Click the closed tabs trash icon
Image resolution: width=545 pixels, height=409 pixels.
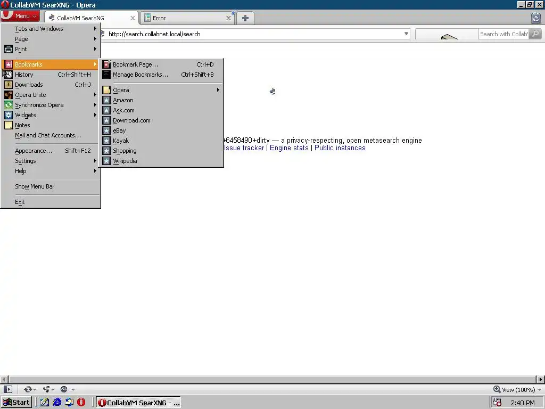point(535,18)
